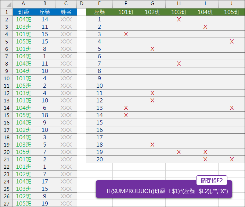This screenshot has width=245, height=207.
Task: Select cell B6 with value 8
Action: [45, 49]
